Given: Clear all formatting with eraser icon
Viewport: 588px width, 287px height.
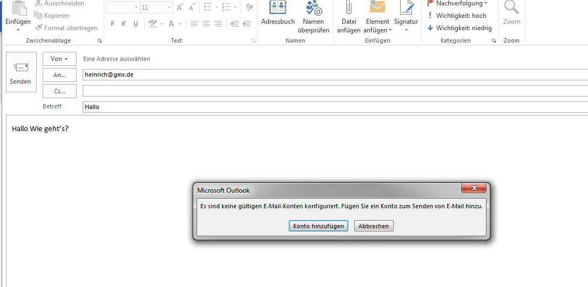Looking at the screenshot, I should click(x=249, y=7).
